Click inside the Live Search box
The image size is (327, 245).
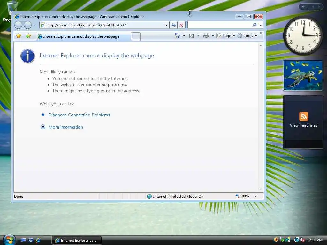pyautogui.click(x=219, y=25)
